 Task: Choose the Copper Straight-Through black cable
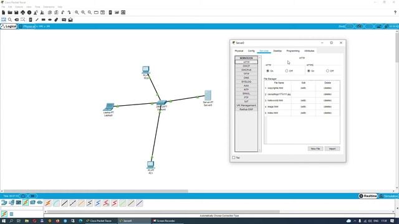[65, 203]
